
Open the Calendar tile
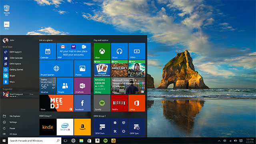48,51
